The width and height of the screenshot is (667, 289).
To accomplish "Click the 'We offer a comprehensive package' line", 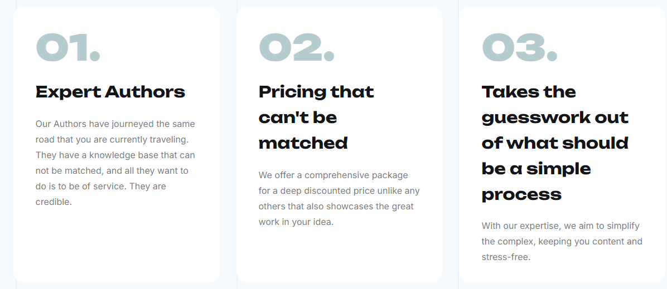I will (333, 175).
